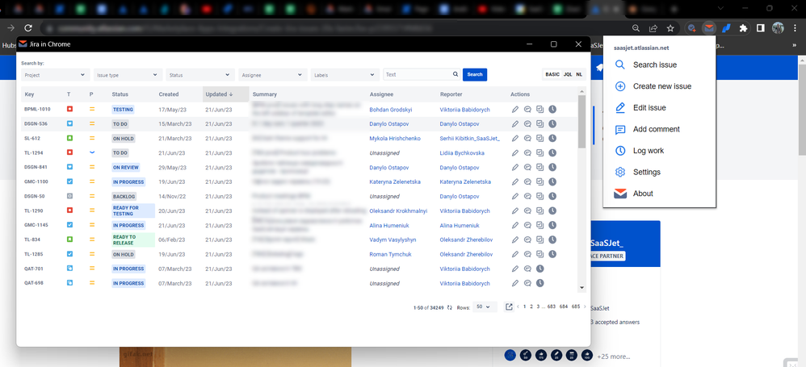Viewport: 806px width, 367px height.
Task: Edit QAT-698 using pencil icon
Action: click(515, 283)
